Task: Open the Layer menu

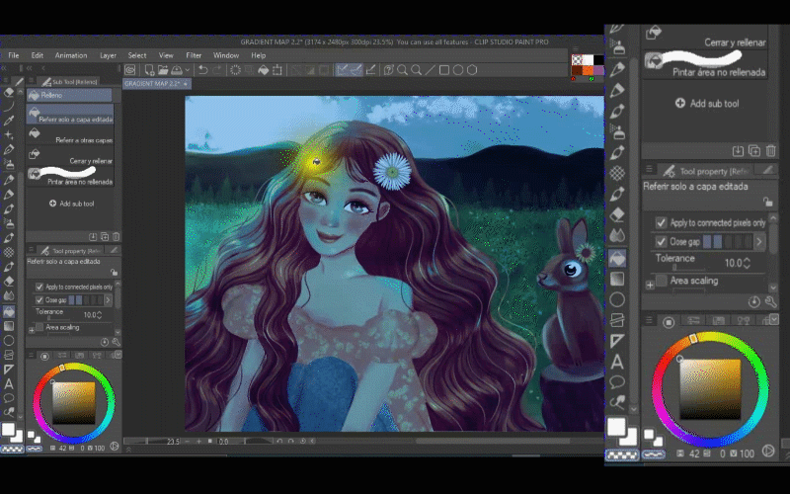Action: click(x=108, y=55)
